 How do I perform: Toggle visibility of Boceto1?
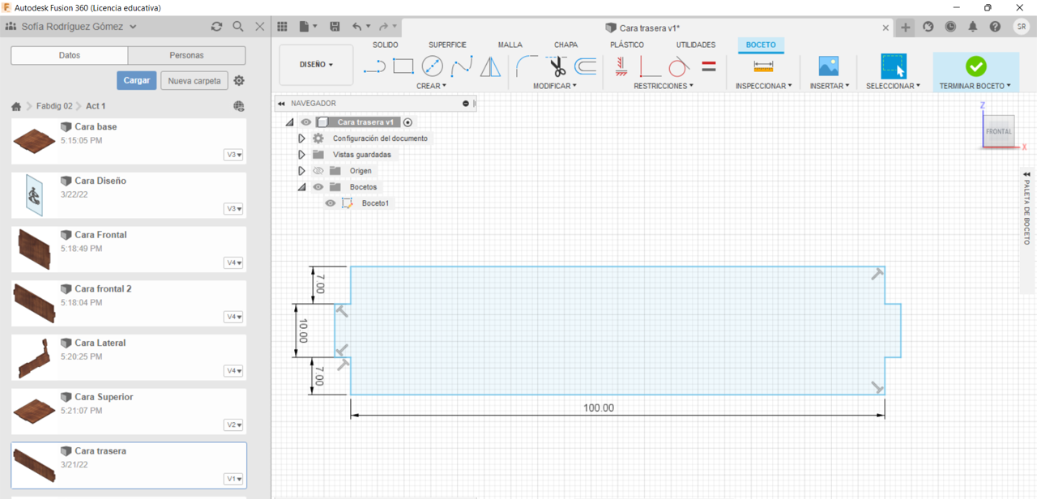[331, 203]
